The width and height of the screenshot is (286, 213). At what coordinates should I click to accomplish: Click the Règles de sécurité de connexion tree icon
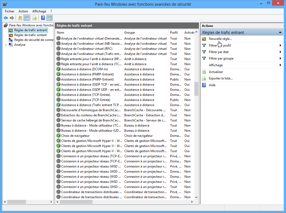pos(11,40)
